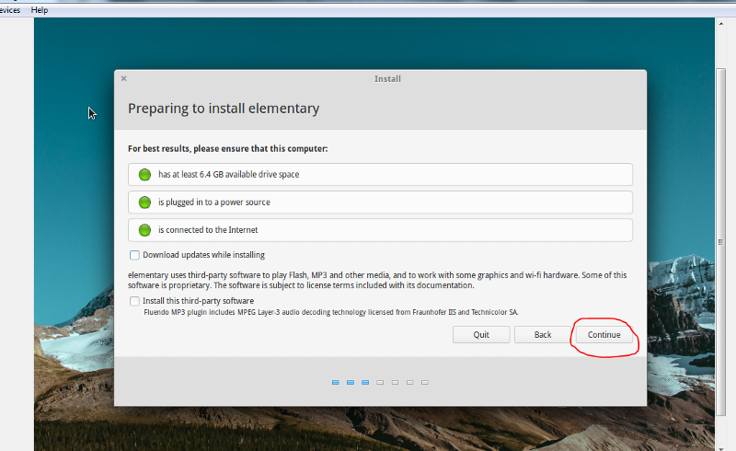Click the fourth installer progress step indicator
The image size is (736, 451).
pos(380,382)
